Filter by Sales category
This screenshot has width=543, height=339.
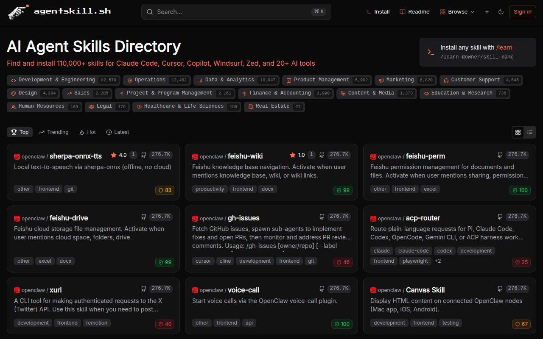87,93
